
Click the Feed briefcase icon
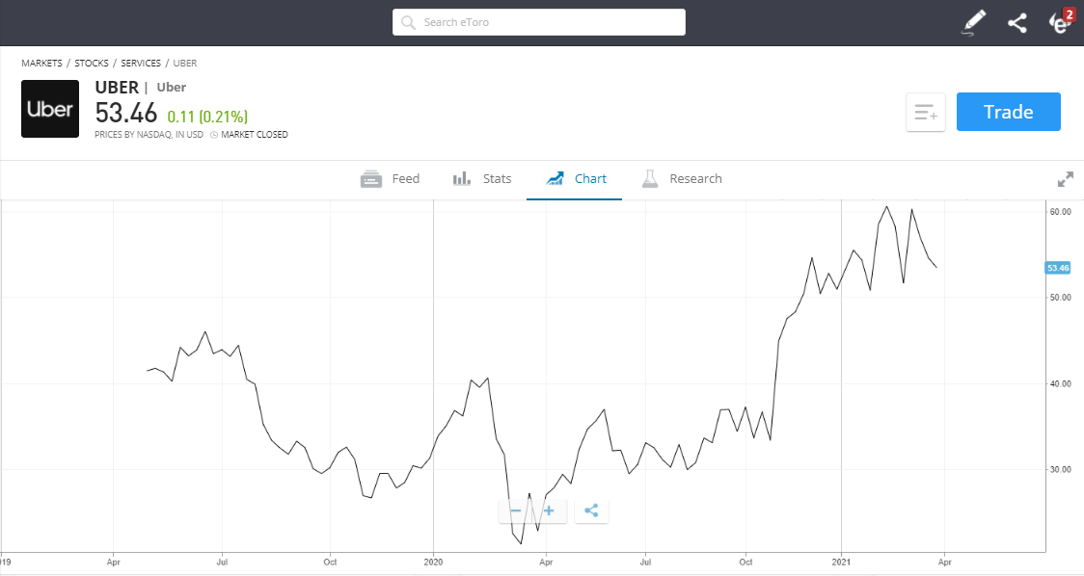pos(371,178)
